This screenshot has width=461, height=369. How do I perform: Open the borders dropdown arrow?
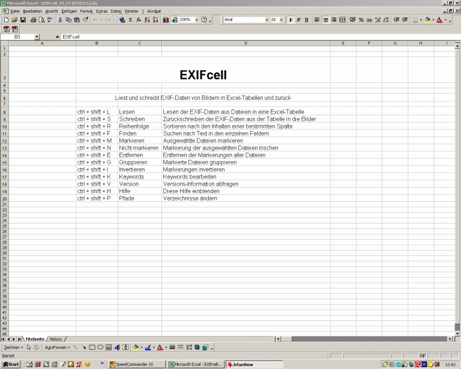tap(421, 20)
